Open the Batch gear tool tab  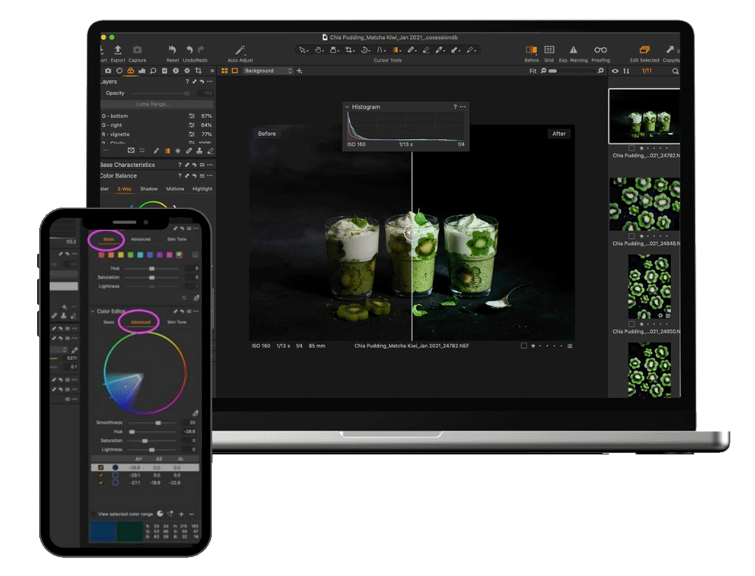187,71
